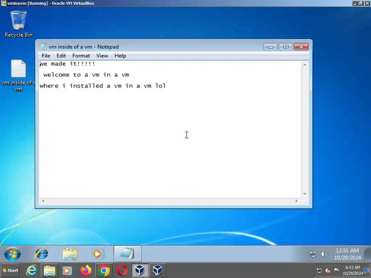Open Notepad Help menu
This screenshot has height=278, width=371.
tap(120, 56)
